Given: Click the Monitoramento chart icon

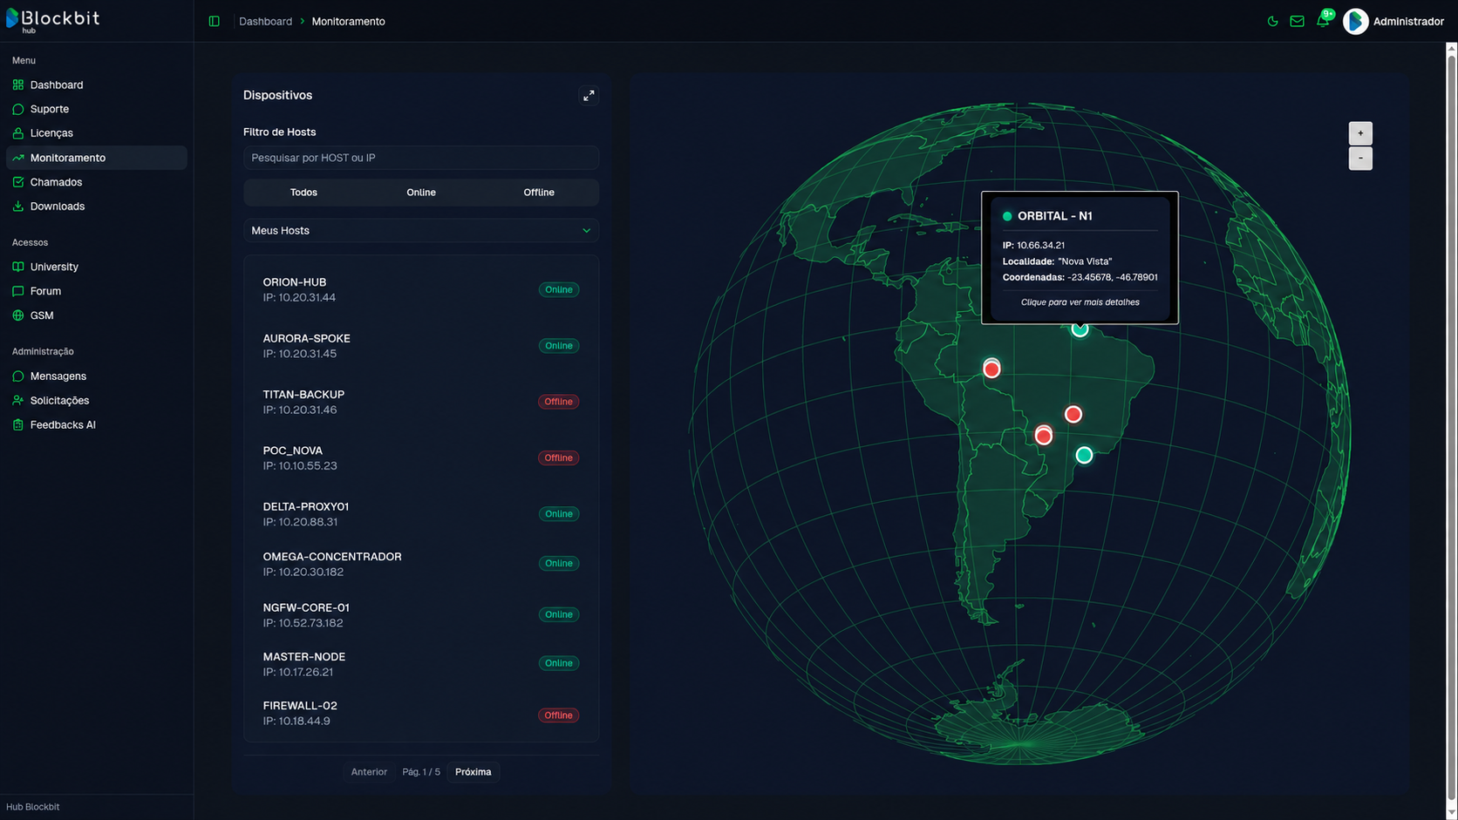Looking at the screenshot, I should (18, 158).
